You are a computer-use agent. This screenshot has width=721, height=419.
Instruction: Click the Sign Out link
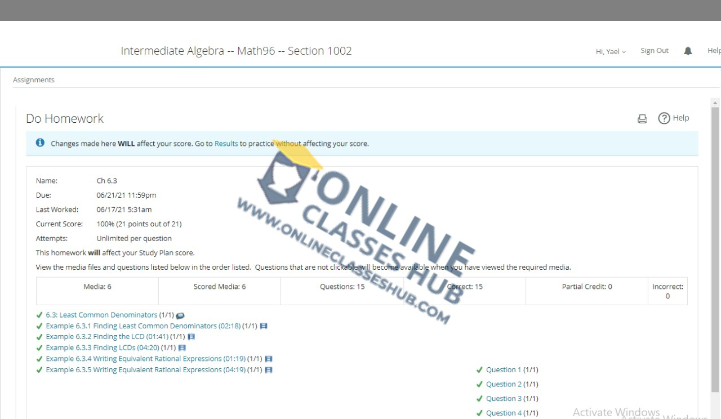654,51
